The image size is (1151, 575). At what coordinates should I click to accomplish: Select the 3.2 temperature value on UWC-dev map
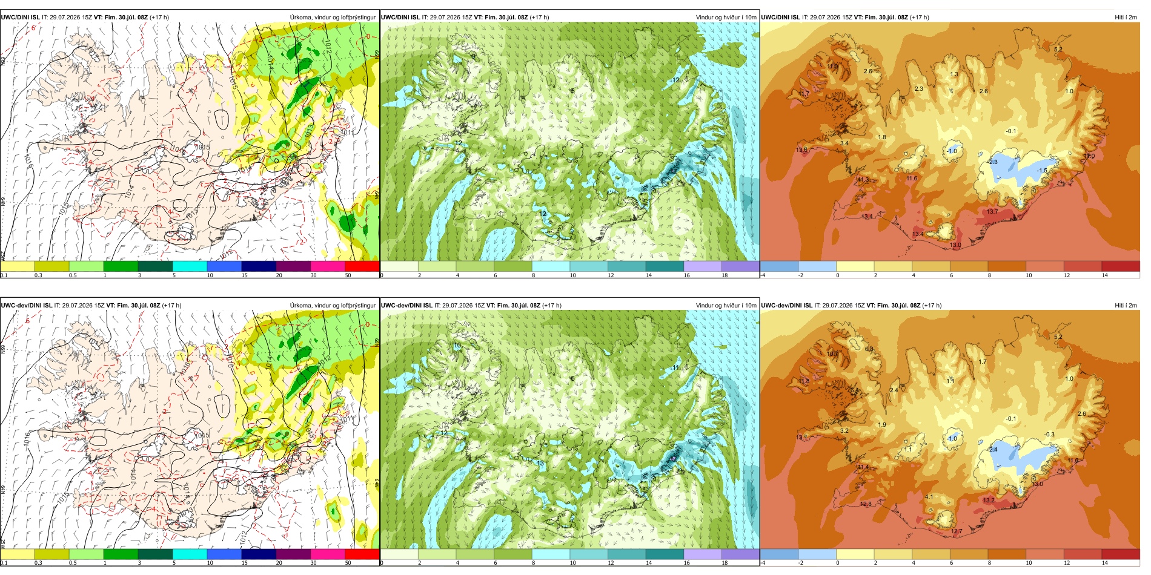click(844, 431)
